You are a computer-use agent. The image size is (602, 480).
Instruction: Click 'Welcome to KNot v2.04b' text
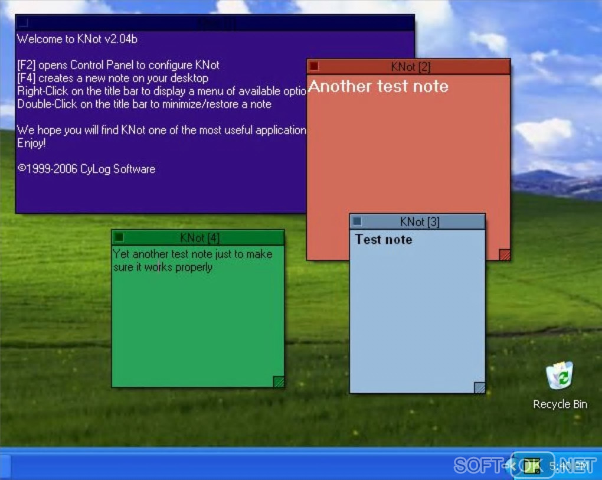pos(77,39)
